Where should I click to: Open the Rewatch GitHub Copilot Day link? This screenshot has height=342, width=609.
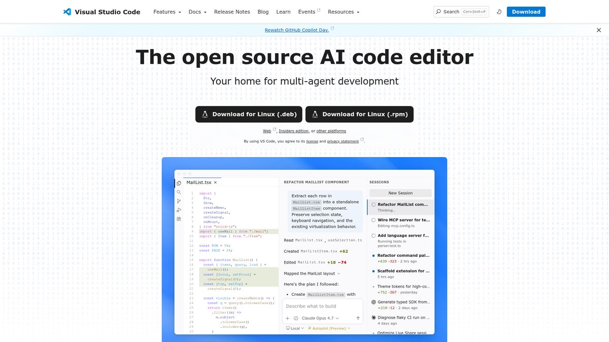pyautogui.click(x=297, y=30)
